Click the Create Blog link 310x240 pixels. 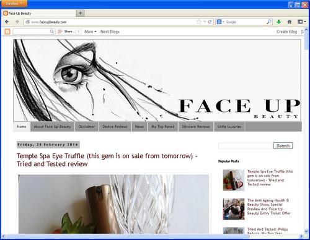pyautogui.click(x=286, y=32)
